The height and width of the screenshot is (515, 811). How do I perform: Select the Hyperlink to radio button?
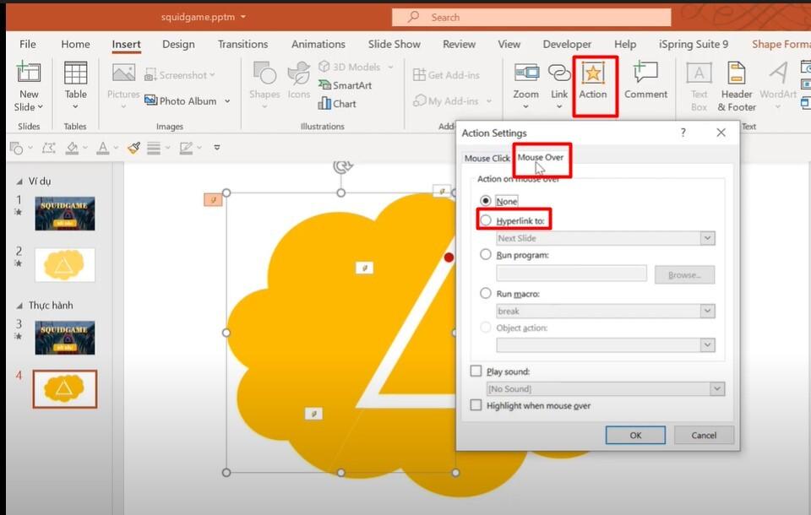tap(487, 219)
